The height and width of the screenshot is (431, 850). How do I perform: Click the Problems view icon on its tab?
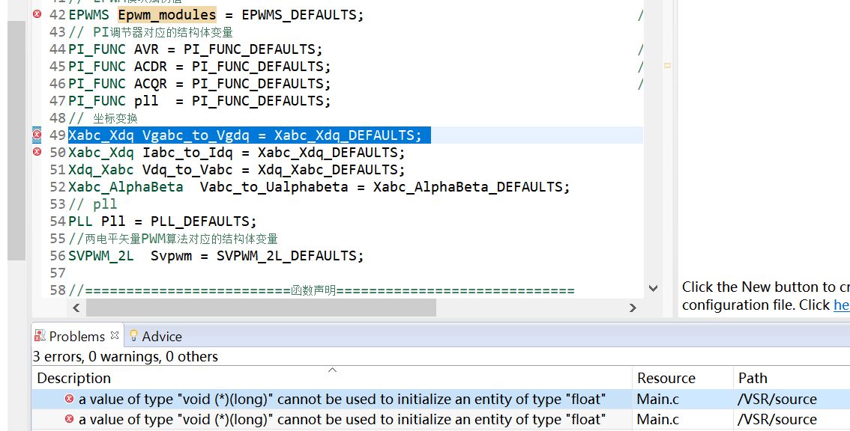click(x=40, y=336)
